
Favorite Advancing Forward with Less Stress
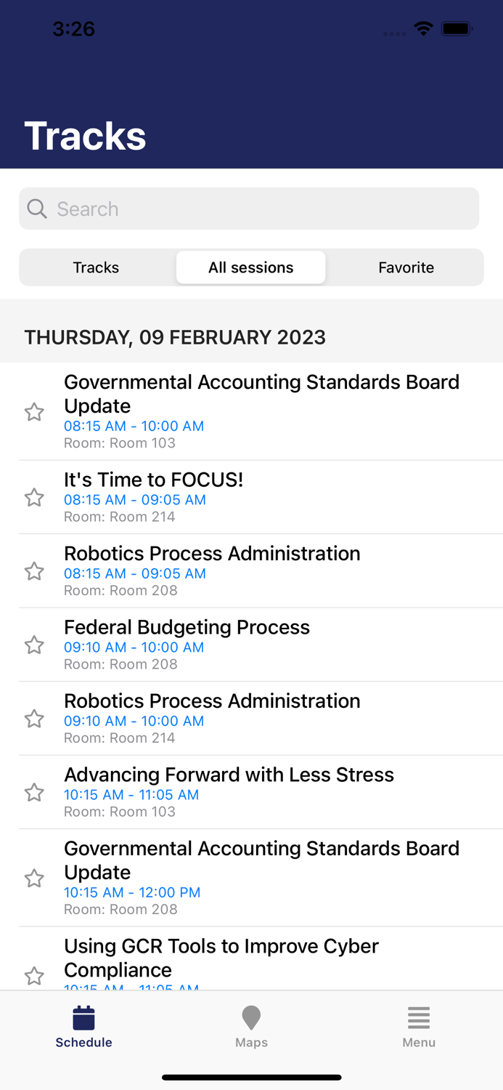point(33,792)
